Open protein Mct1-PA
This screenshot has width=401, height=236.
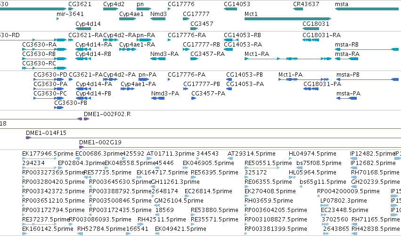coord(291,74)
